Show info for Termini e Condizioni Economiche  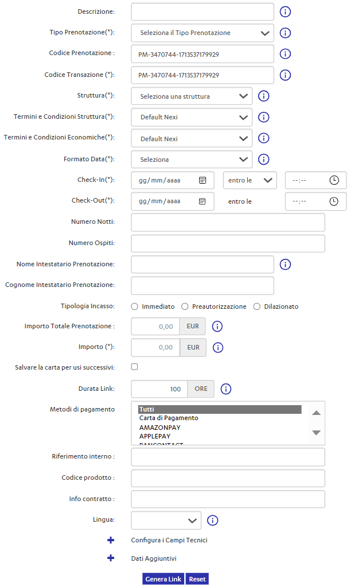pos(263,138)
